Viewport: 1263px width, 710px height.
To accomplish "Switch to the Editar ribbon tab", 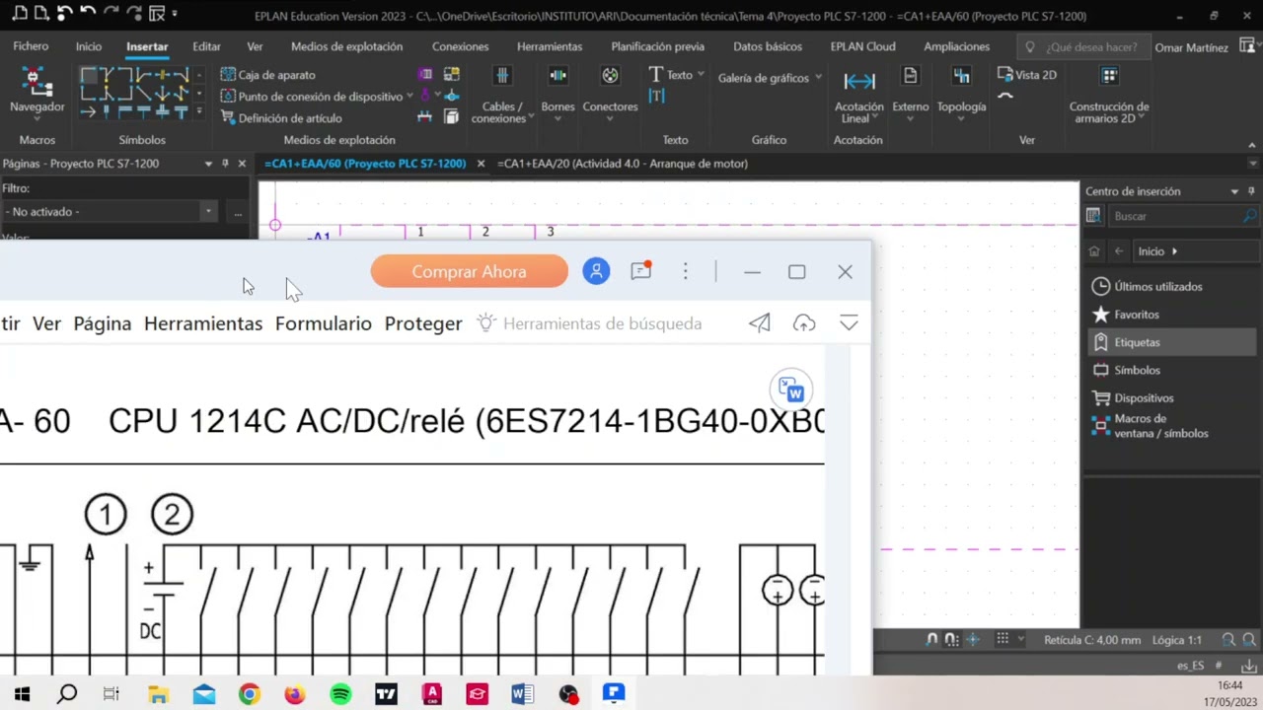I will tap(206, 46).
